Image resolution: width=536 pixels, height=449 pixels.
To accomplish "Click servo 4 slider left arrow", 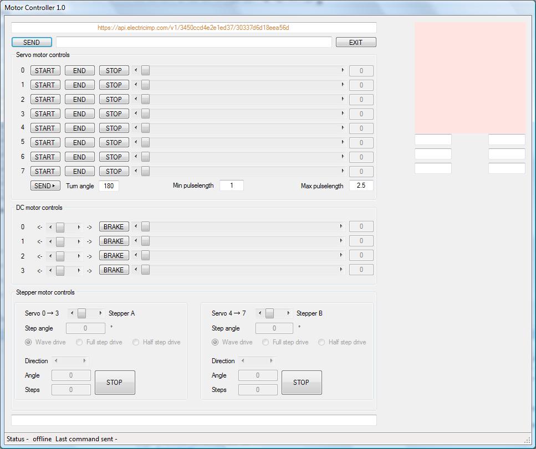I will coord(136,128).
